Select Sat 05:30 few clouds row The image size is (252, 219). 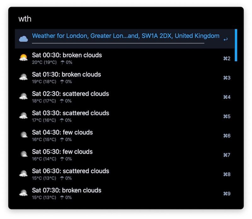[62, 152]
